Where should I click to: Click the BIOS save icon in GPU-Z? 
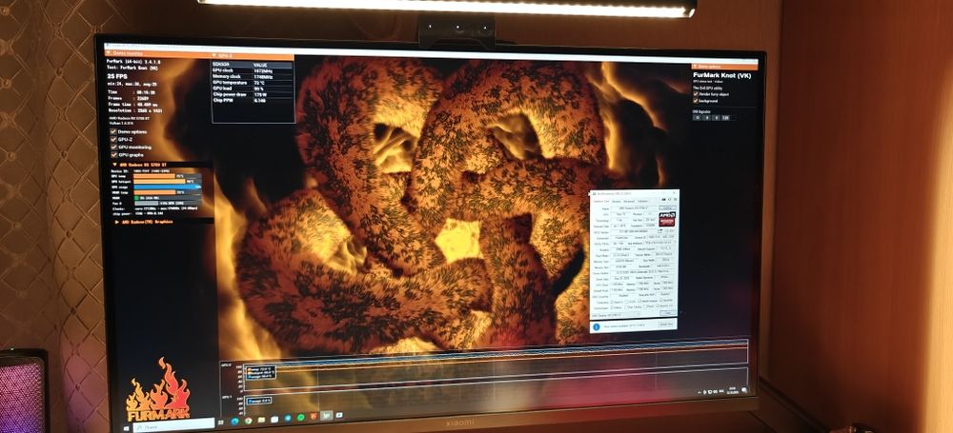tap(660, 230)
